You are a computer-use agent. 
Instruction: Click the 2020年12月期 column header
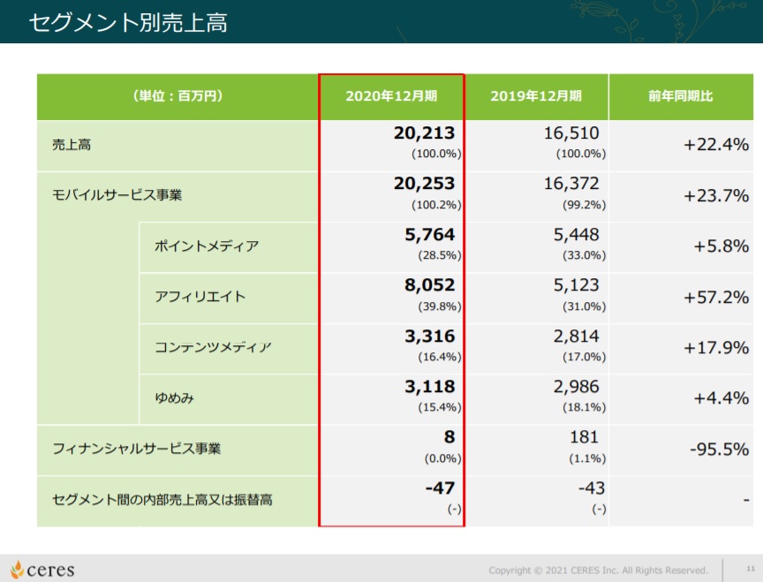pyautogui.click(x=394, y=95)
